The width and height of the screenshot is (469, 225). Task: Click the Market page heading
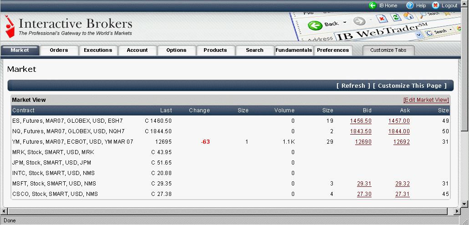pyautogui.click(x=21, y=70)
